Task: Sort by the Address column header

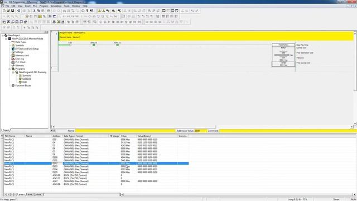Action: [56, 136]
